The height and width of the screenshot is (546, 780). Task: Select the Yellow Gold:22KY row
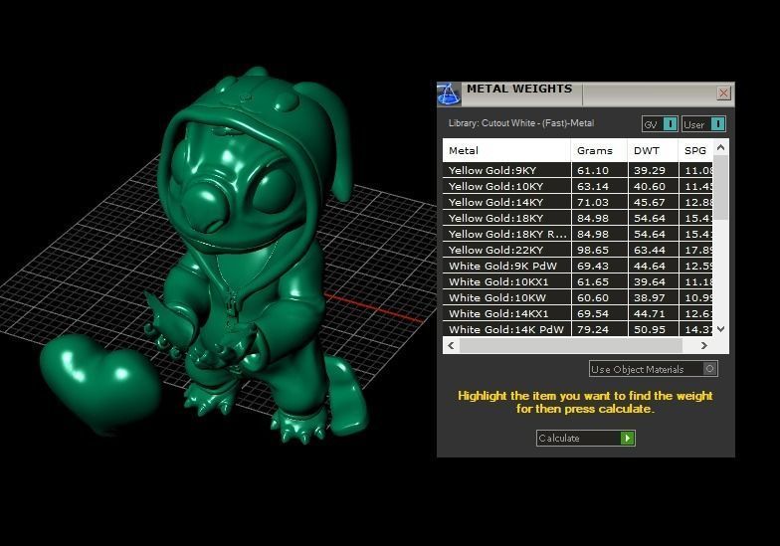pos(577,251)
